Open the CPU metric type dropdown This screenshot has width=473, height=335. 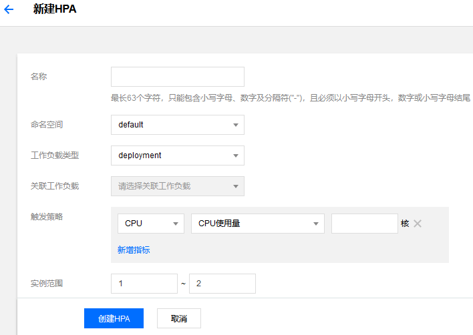(x=151, y=224)
